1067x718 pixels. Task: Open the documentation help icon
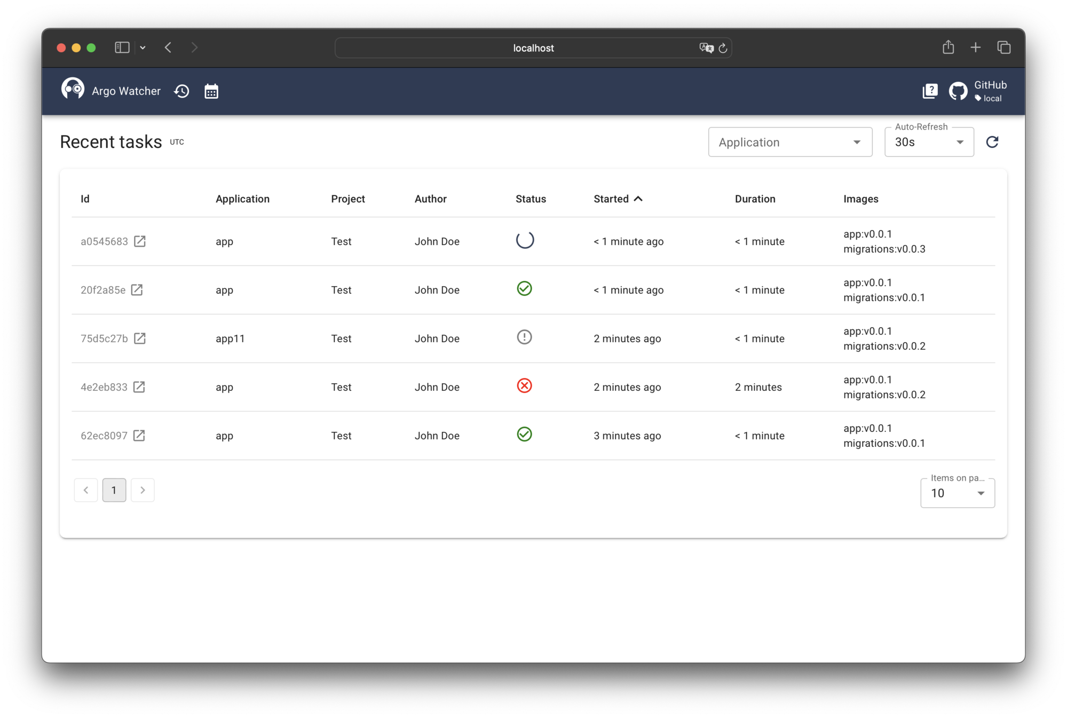(930, 91)
